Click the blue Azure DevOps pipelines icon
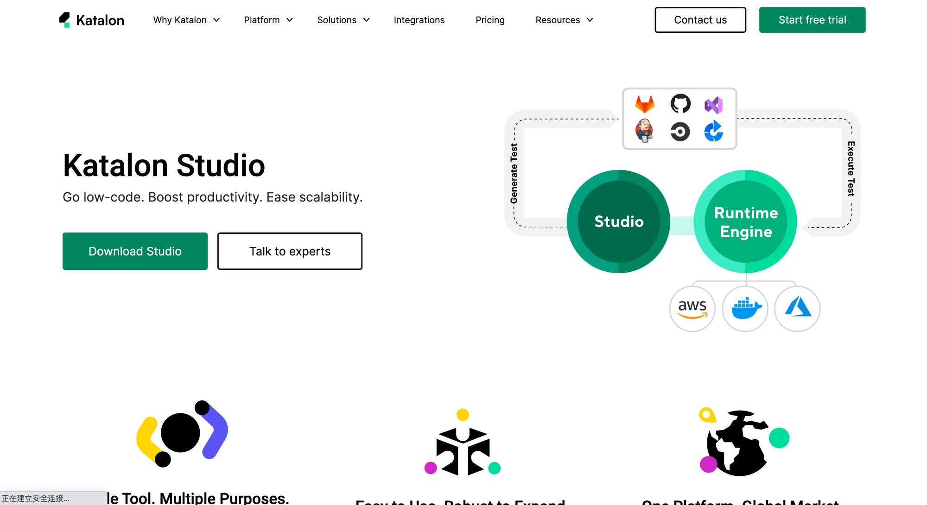This screenshot has width=927, height=505. click(713, 131)
